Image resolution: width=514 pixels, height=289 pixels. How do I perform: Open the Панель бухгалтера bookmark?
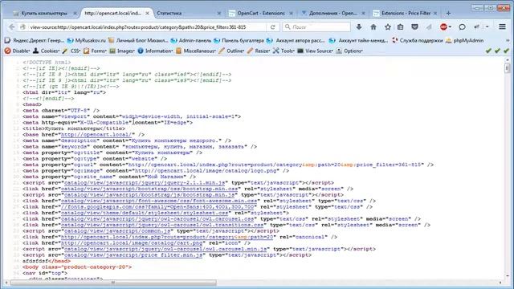click(239, 41)
